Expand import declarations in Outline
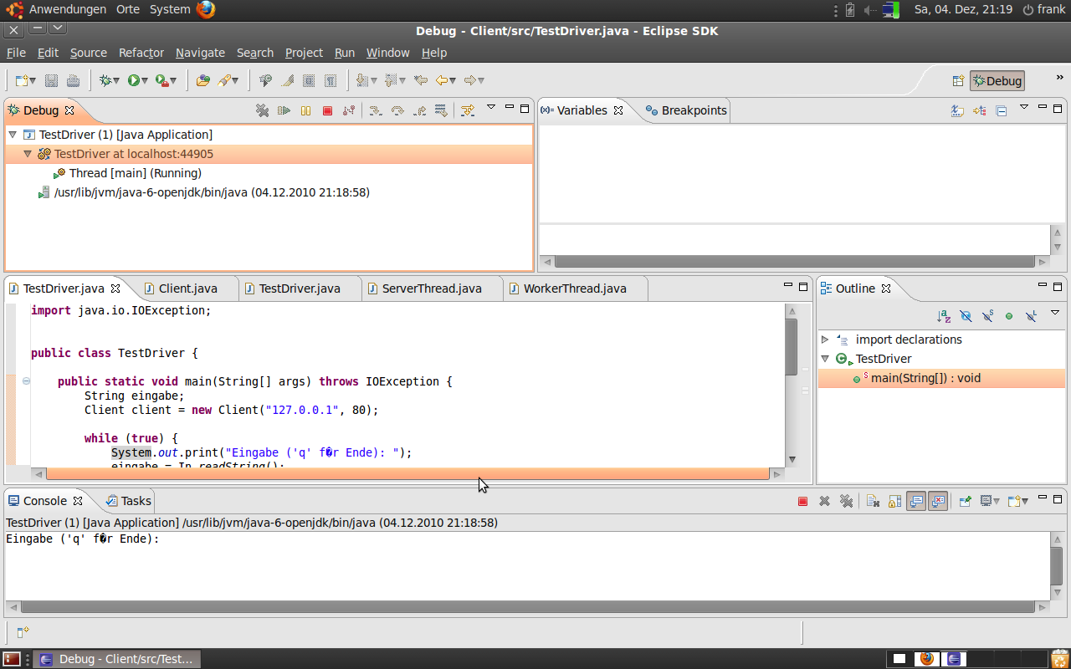1071x669 pixels. (x=825, y=340)
